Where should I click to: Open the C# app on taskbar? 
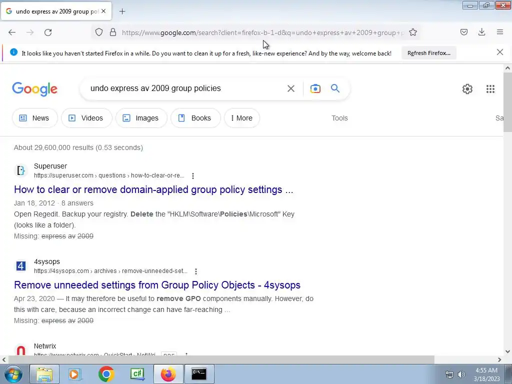[x=137, y=374]
